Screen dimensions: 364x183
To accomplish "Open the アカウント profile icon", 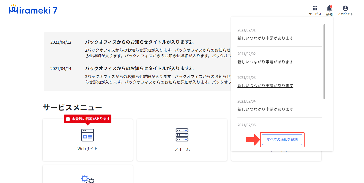I will click(345, 8).
